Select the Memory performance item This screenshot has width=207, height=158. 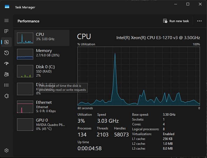[42, 54]
